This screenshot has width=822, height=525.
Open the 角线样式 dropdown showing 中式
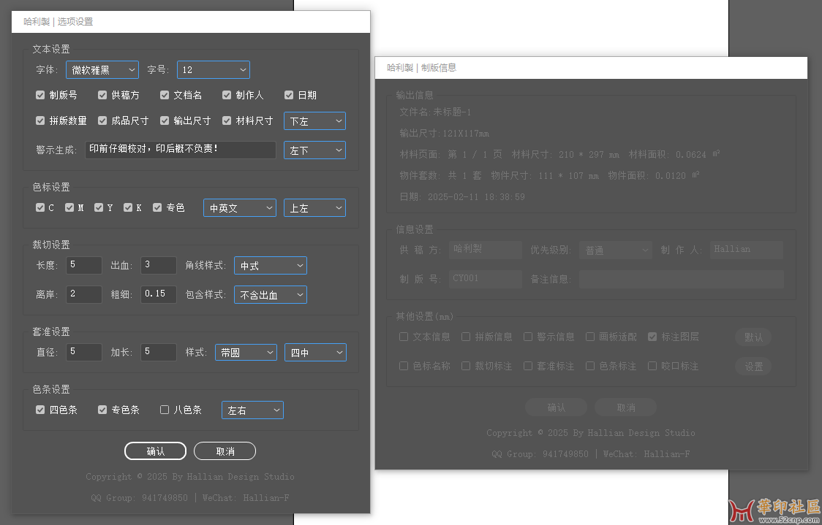[270, 265]
